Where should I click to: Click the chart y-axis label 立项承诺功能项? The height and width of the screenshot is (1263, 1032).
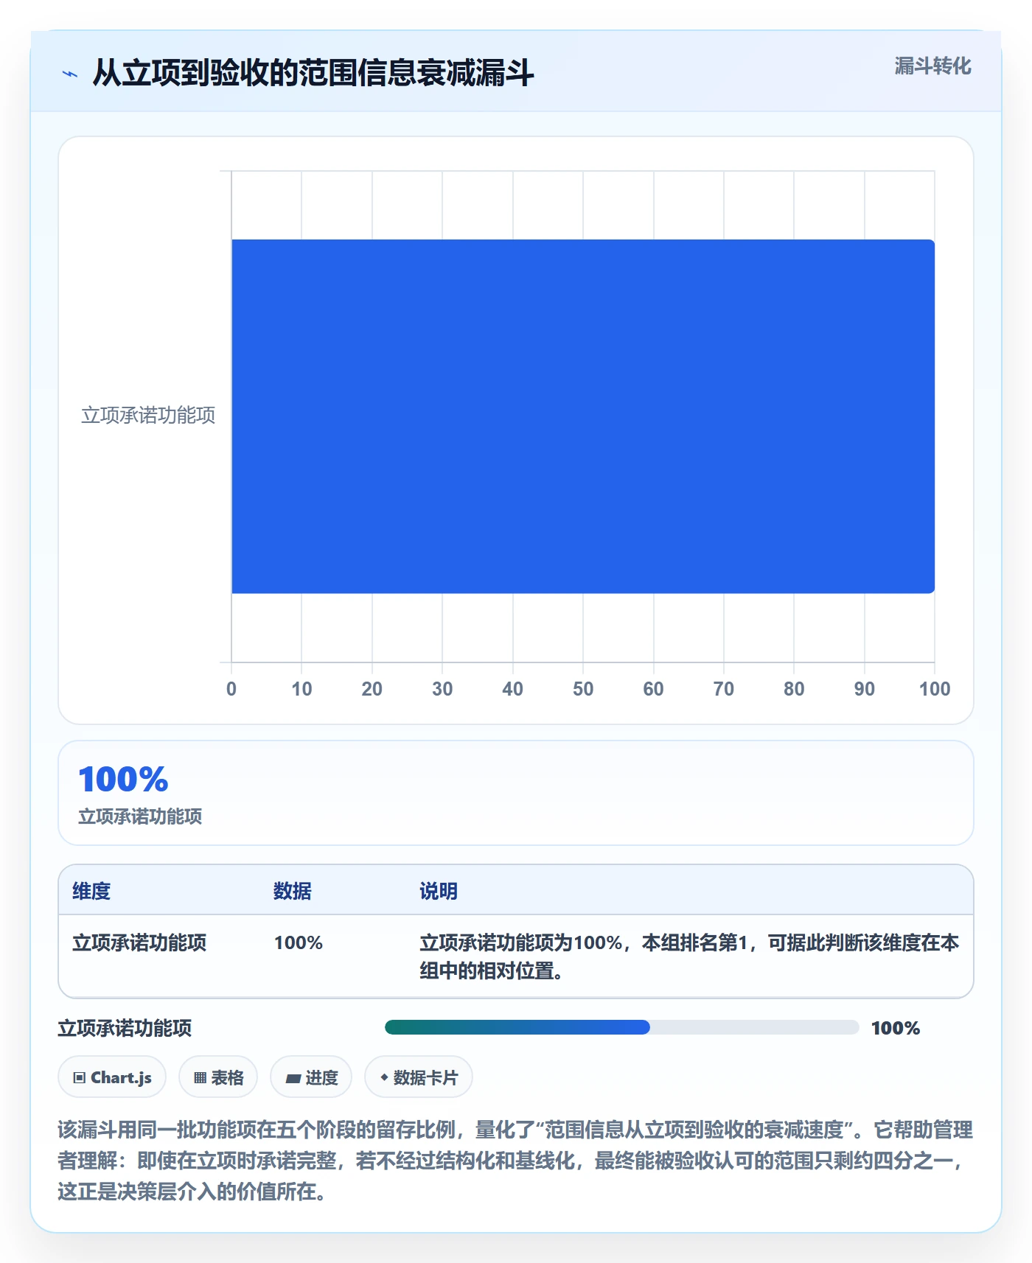coord(148,416)
